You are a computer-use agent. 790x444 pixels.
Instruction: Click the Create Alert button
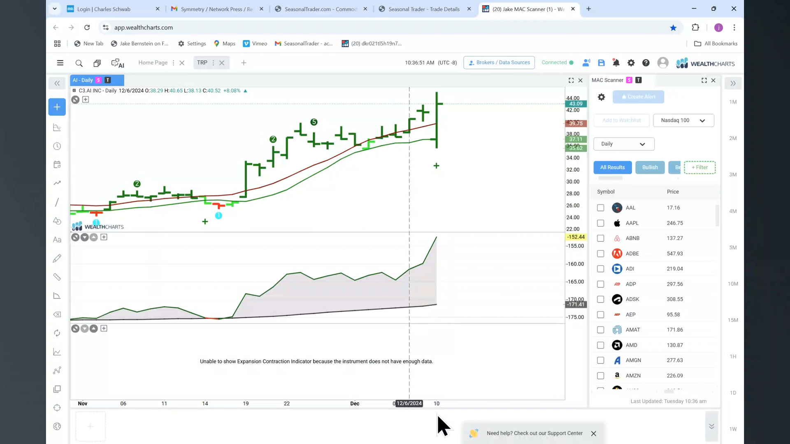pyautogui.click(x=638, y=97)
